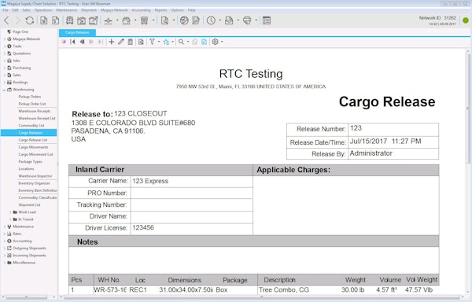Click the 'Tree Combo, CG' description cell
Image resolution: width=472 pixels, height=302 pixels.
coord(284,290)
